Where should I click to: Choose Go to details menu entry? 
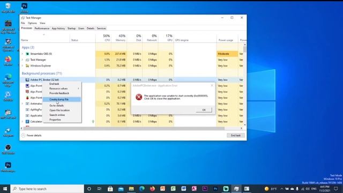click(x=62, y=106)
